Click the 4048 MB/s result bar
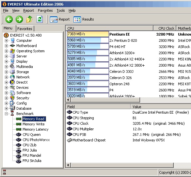Screen dimensions: 191x177 pos(88,71)
